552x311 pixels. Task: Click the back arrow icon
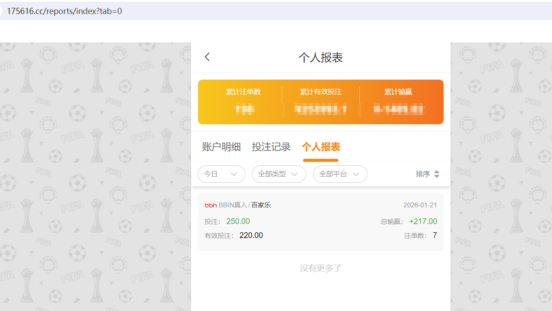(x=207, y=57)
